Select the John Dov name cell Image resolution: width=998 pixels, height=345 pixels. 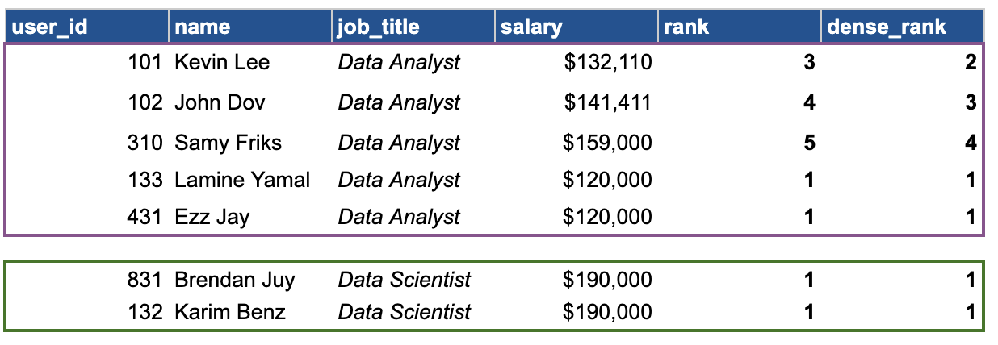(x=250, y=102)
